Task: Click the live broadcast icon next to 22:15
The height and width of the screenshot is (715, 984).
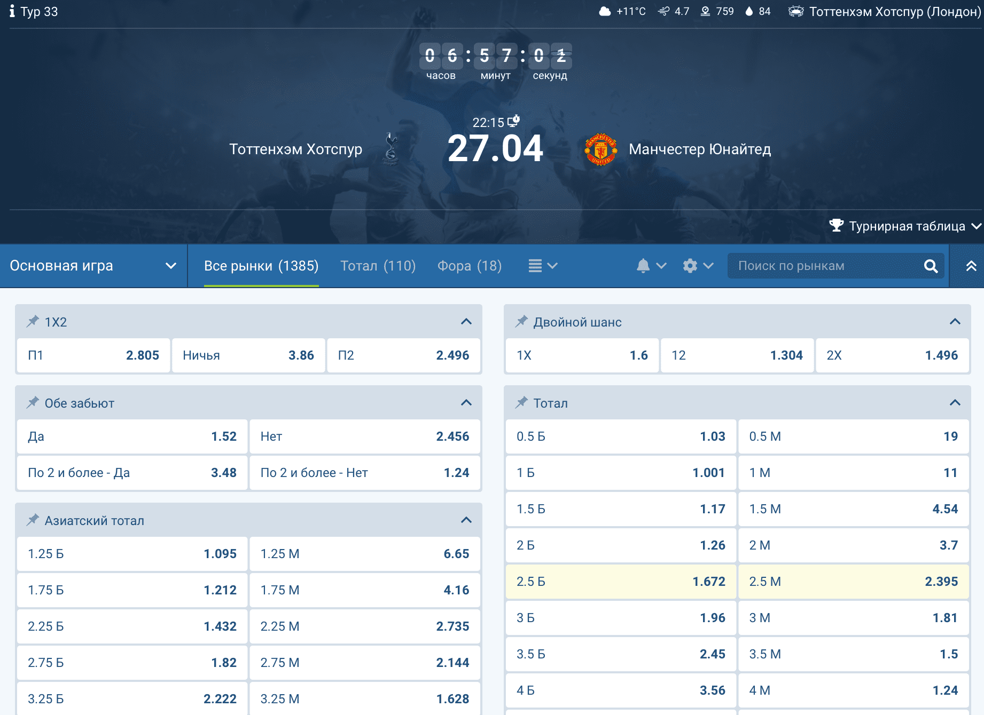Action: click(x=513, y=121)
